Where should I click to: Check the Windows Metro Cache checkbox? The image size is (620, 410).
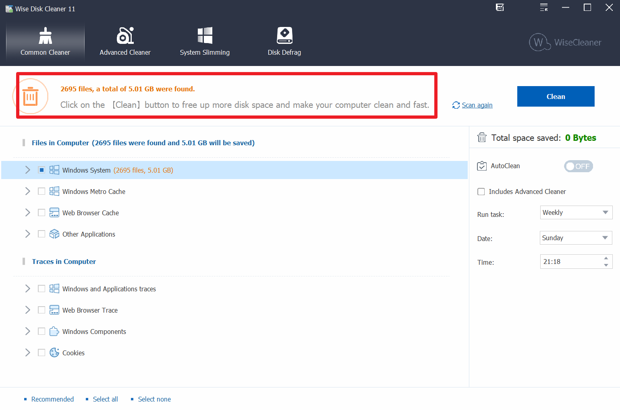pos(41,191)
